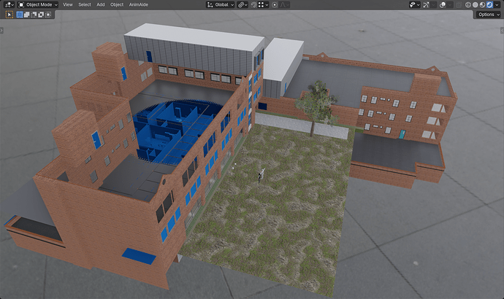The height and width of the screenshot is (299, 504).
Task: Toggle proportional editing
Action: click(x=275, y=5)
